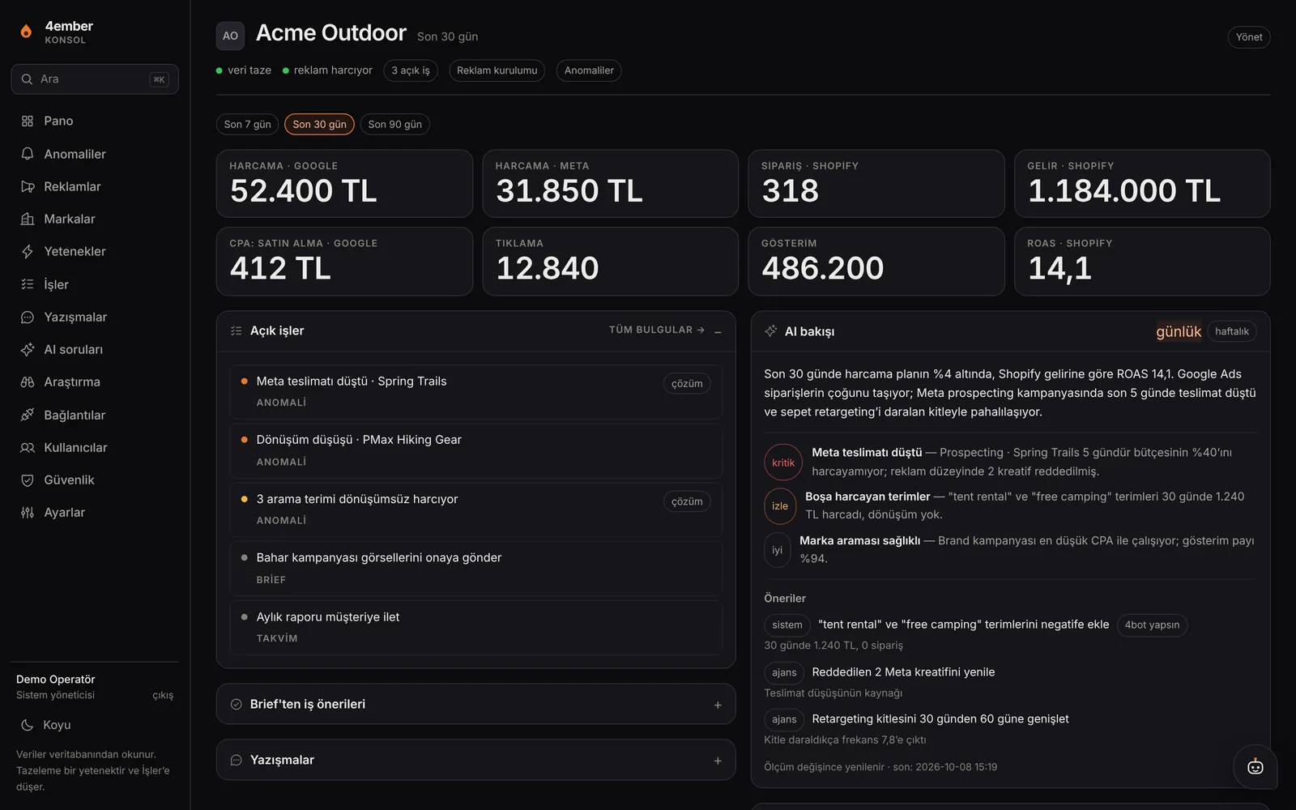The width and height of the screenshot is (1296, 810).
Task: Select the Yetenekler lightning icon
Action: [28, 251]
